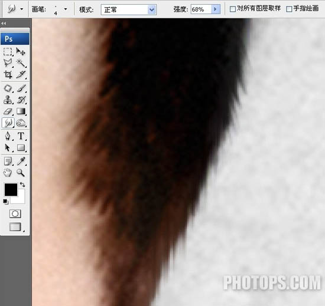The width and height of the screenshot is (325, 306).
Task: Activate the Eraser tool
Action: [8, 111]
